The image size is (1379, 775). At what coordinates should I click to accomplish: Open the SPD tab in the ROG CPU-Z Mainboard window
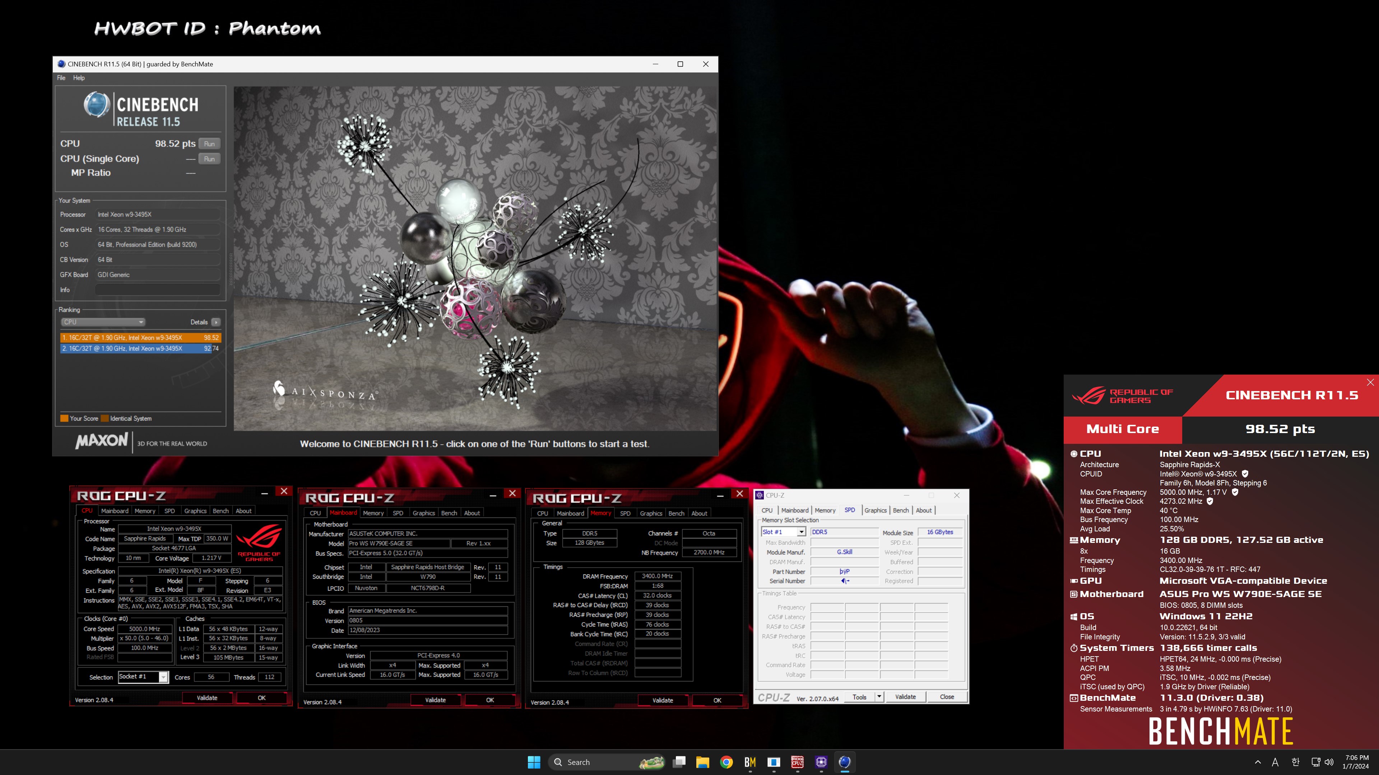tap(398, 513)
